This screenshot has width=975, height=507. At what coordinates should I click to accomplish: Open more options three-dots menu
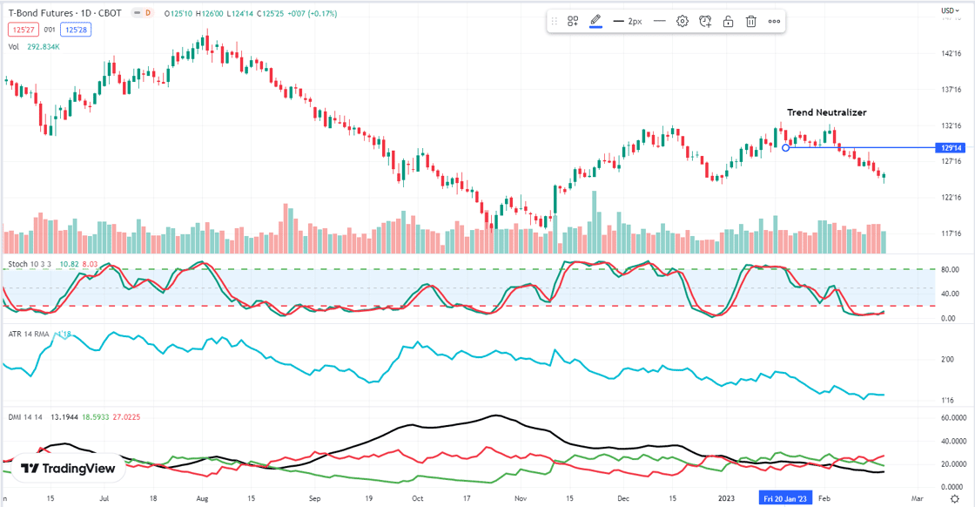(x=774, y=21)
